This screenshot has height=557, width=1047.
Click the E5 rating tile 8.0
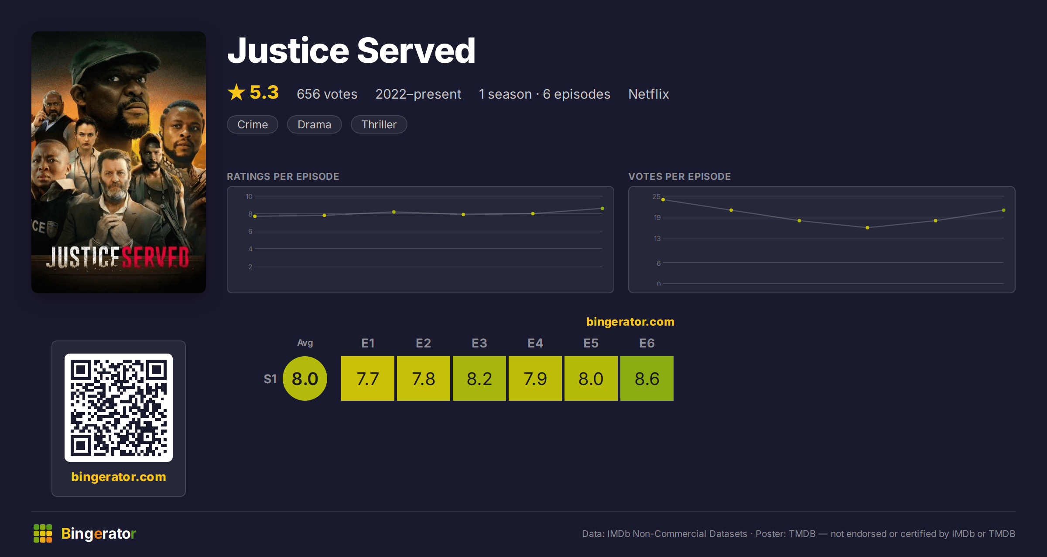point(591,378)
